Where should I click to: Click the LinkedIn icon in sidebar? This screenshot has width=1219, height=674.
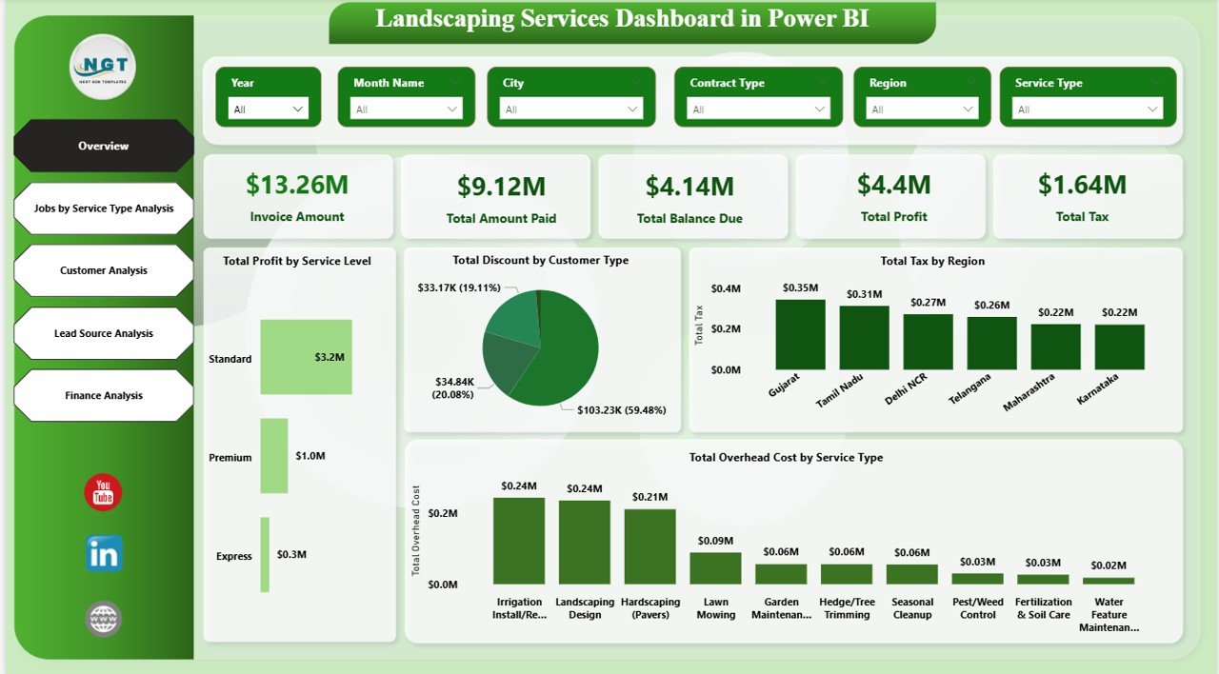click(x=102, y=552)
